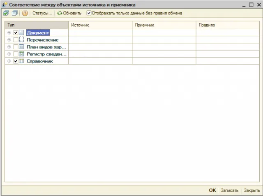Click the Справочник table icon

21,61
